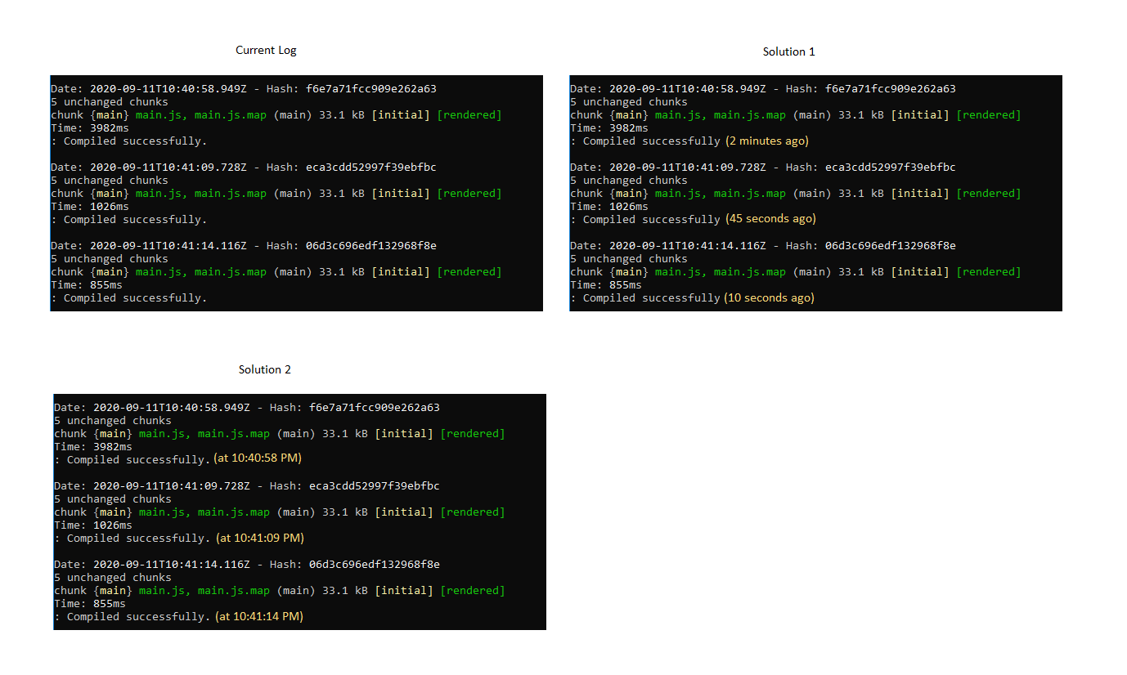The width and height of the screenshot is (1127, 675).
Task: Select "(45 seconds ago)" in Solution 1
Action: click(770, 219)
